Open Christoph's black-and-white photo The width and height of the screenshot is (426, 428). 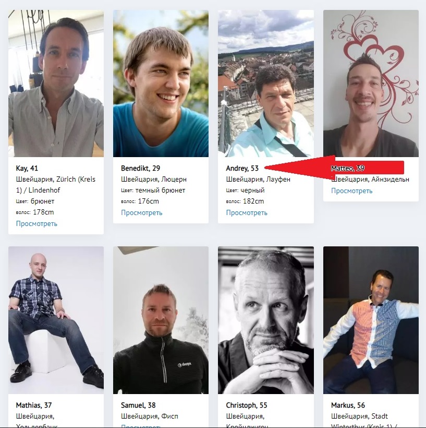coord(266,320)
